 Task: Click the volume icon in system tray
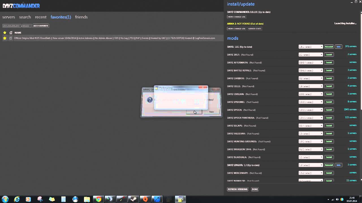point(337,200)
